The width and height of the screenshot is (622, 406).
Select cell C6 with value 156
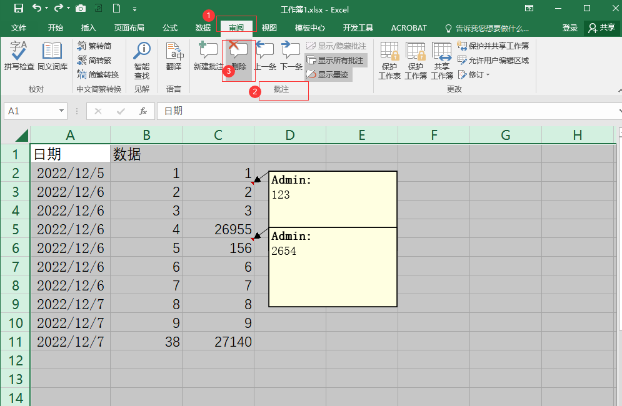point(218,248)
